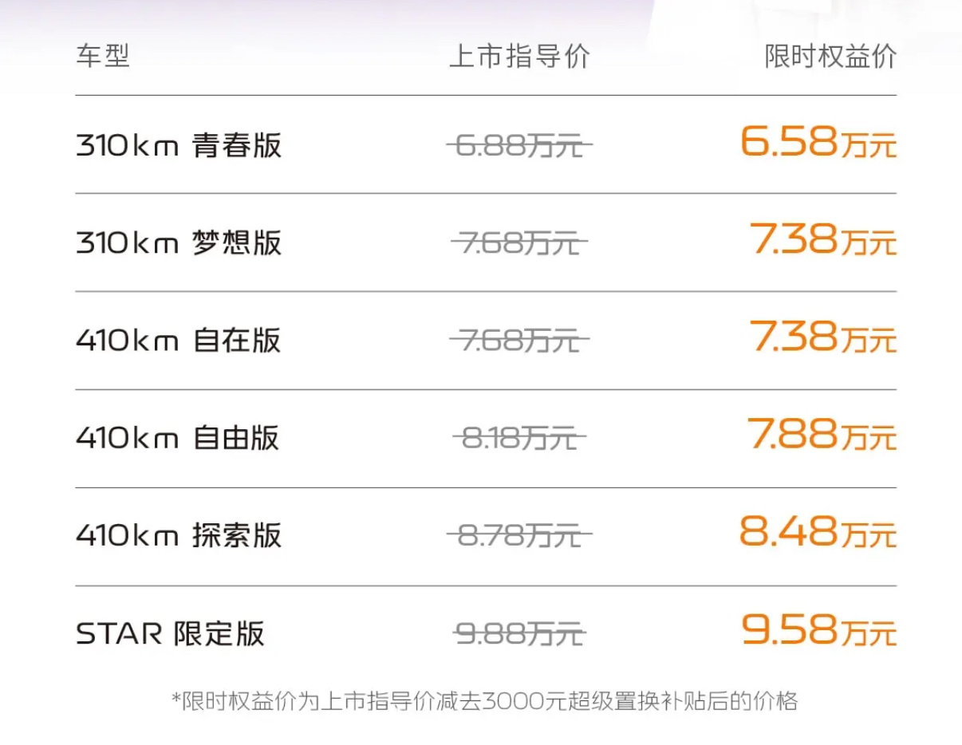Image resolution: width=962 pixels, height=745 pixels.
Task: Select the 310km 青春版 model name
Action: point(179,146)
